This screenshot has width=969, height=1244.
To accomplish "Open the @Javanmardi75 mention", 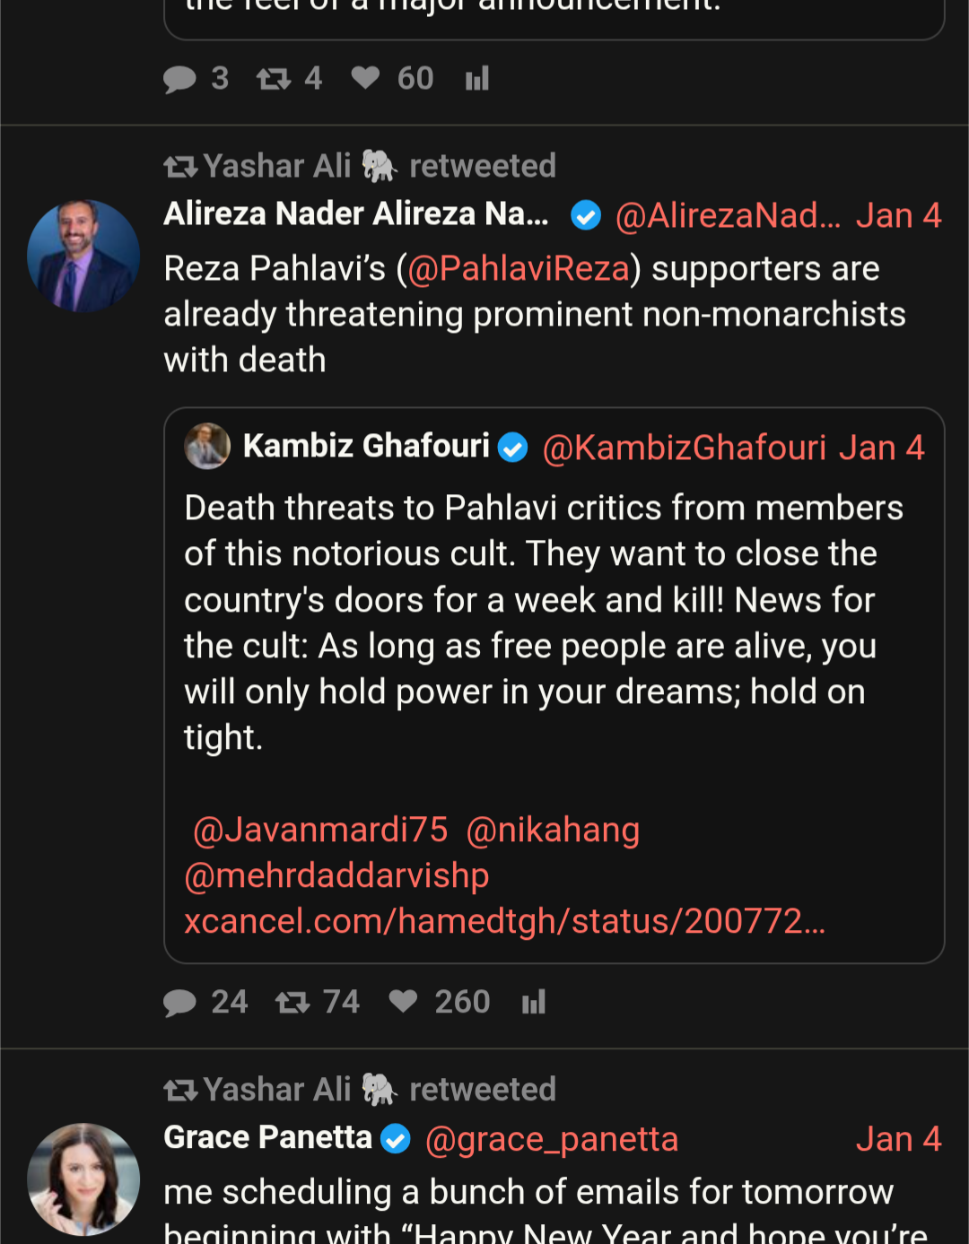I will [x=320, y=830].
